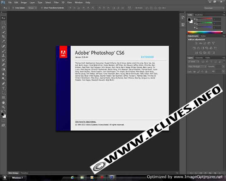Open the Window menu
Image resolution: width=226 pixels, height=181 pixels.
pos(78,2)
